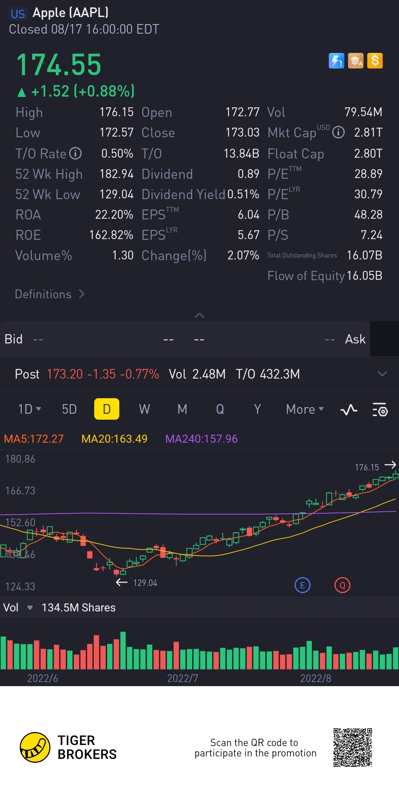Tap the 2022/7 date axis label
Image resolution: width=399 pixels, height=809 pixels.
click(x=183, y=678)
